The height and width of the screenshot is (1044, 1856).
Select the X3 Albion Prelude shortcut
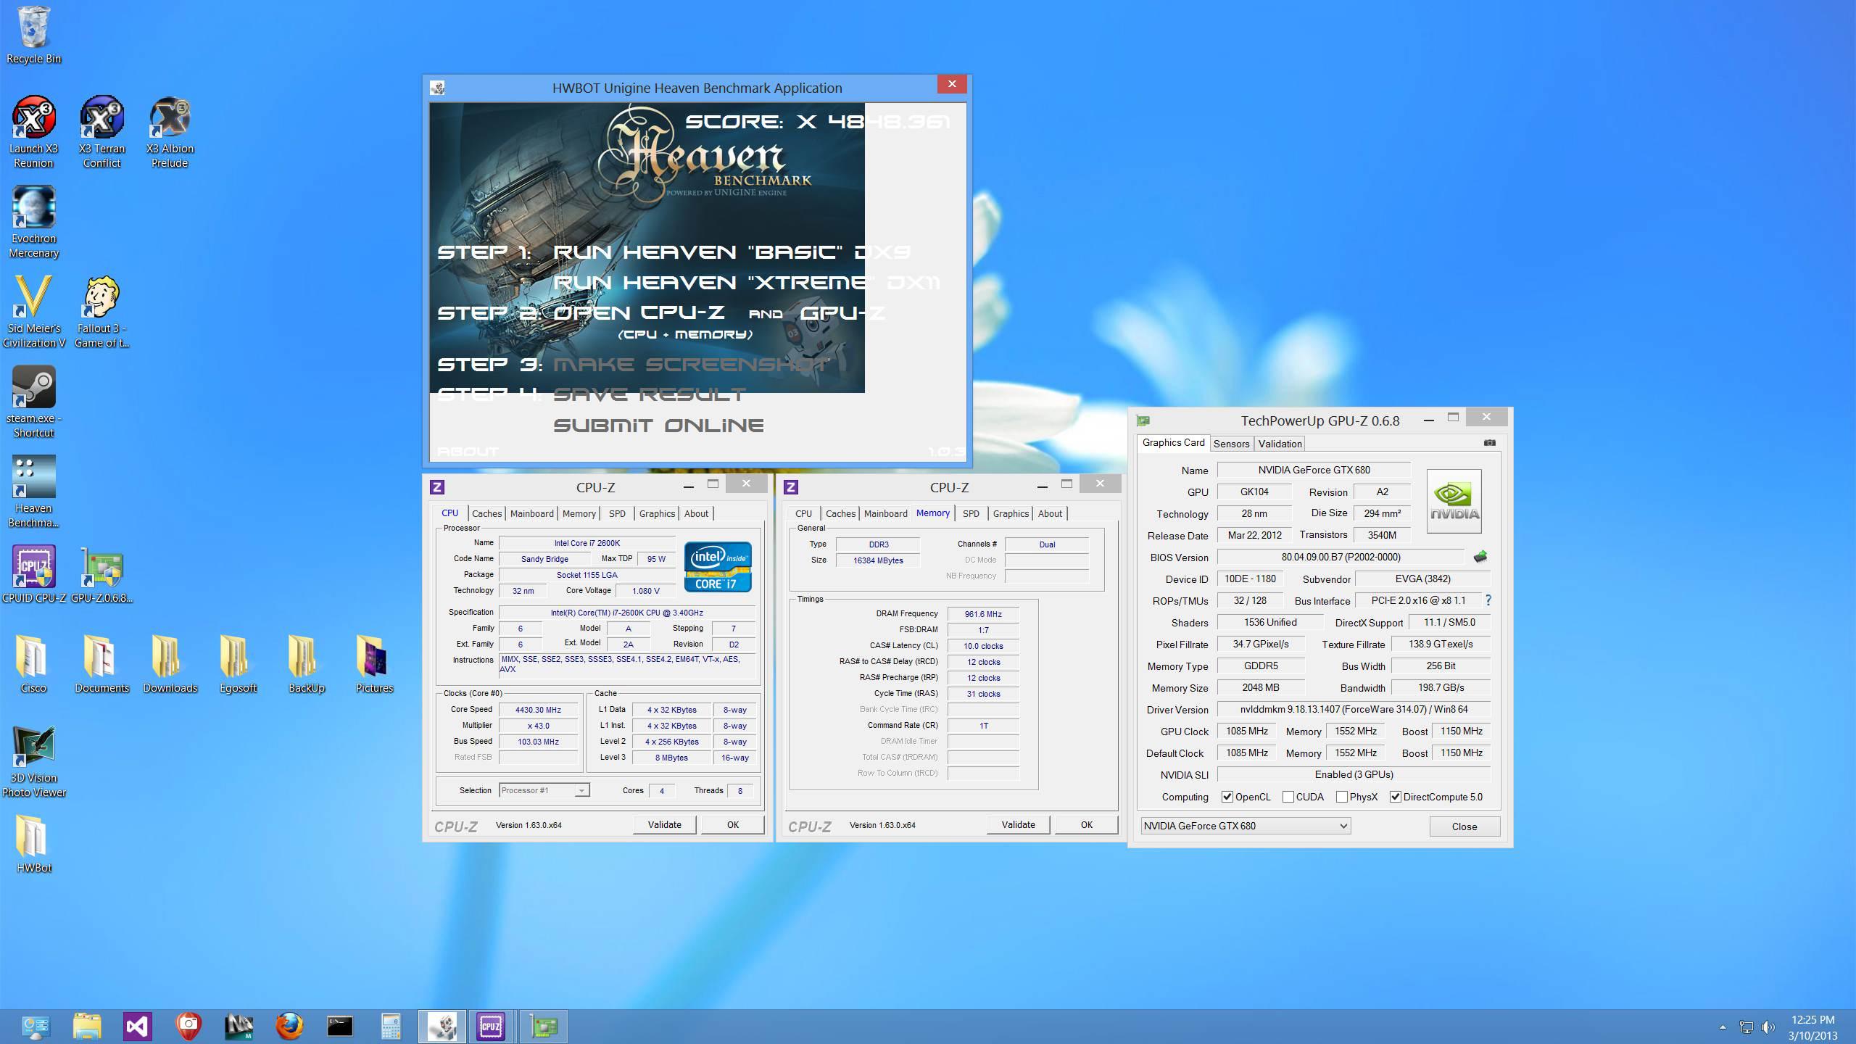[170, 132]
